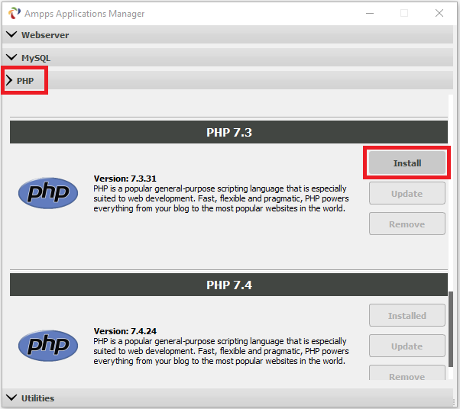Minimize the Ampps Applications Manager window
Screen dimensions: 460x409
(370, 13)
